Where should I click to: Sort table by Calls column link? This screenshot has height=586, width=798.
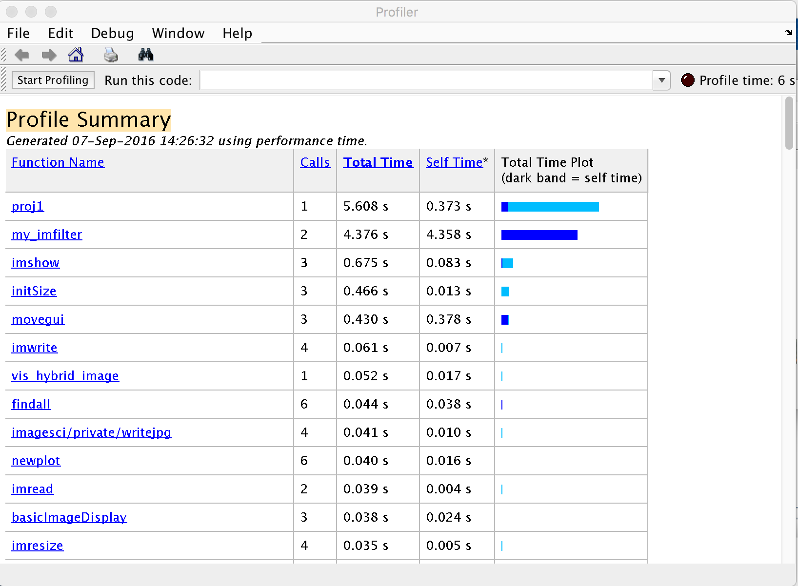pyautogui.click(x=315, y=162)
